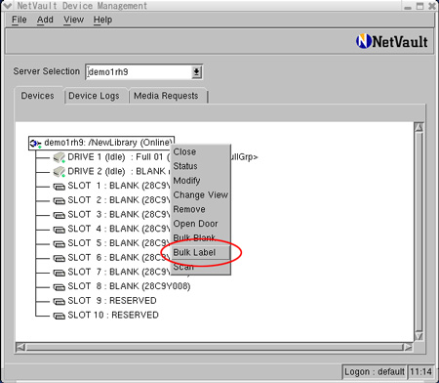Image resolution: width=439 pixels, height=383 pixels.
Task: Select SLOT 8 : BLANK (28C9Y008) row
Action: (x=129, y=286)
